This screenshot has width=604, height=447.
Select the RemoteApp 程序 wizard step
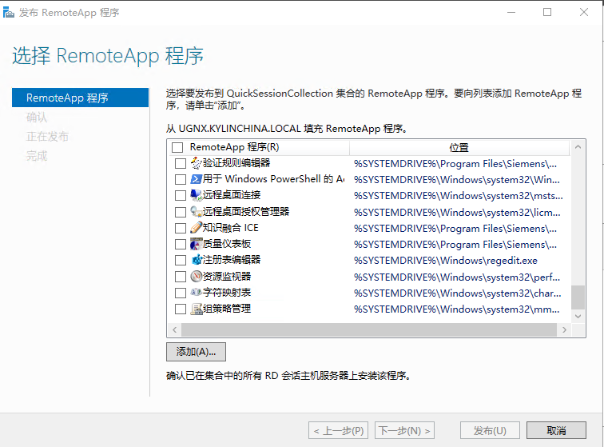click(x=80, y=98)
